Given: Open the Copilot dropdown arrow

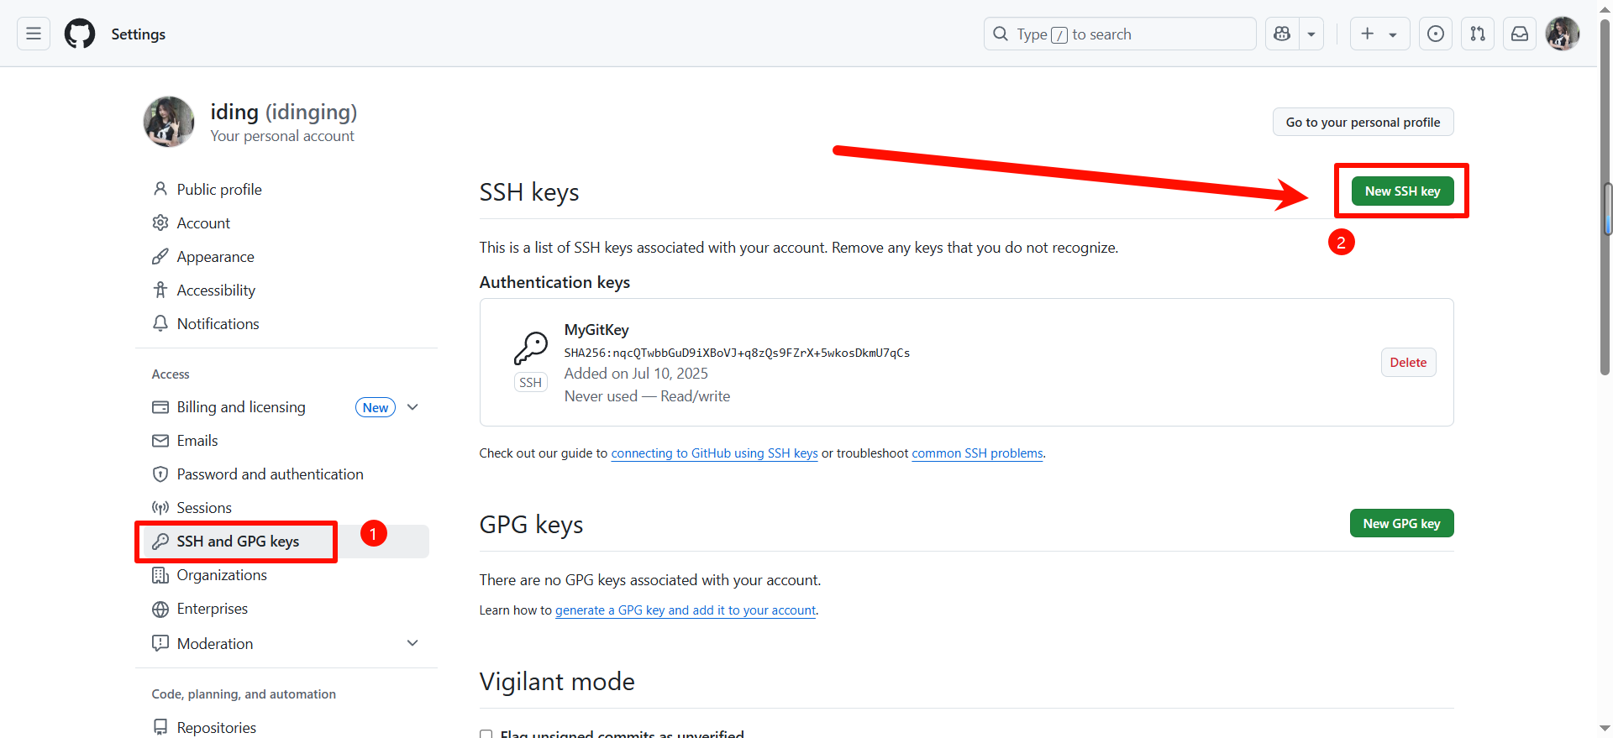Looking at the screenshot, I should point(1311,34).
